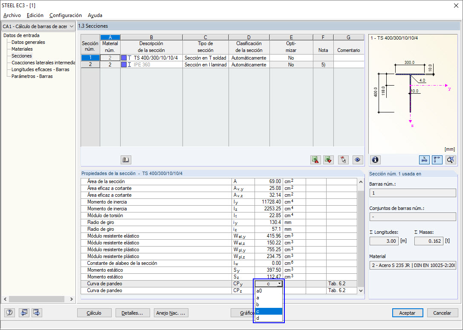
Task: Click the Detalles... button
Action: click(x=132, y=313)
